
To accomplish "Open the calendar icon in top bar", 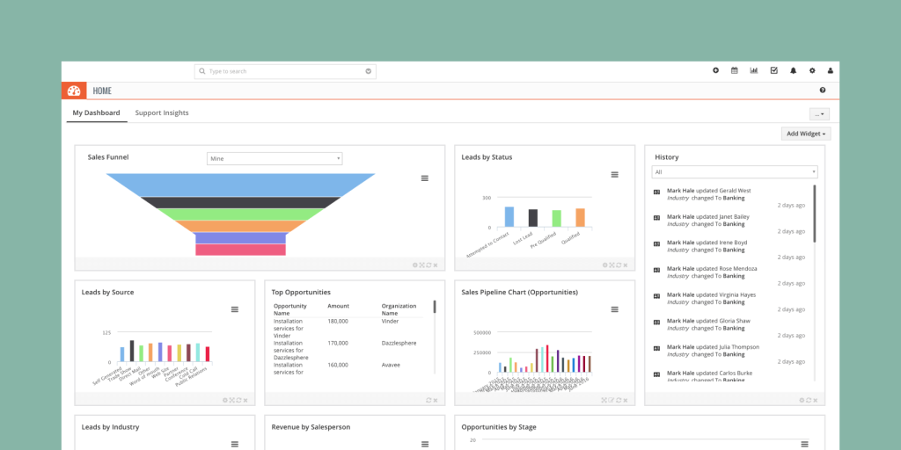I will tap(735, 70).
